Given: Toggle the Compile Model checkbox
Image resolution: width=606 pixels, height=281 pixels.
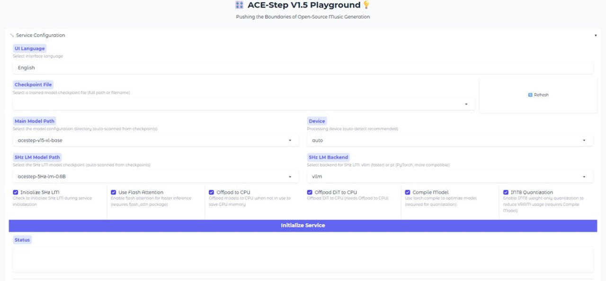Looking at the screenshot, I should pyautogui.click(x=408, y=193).
